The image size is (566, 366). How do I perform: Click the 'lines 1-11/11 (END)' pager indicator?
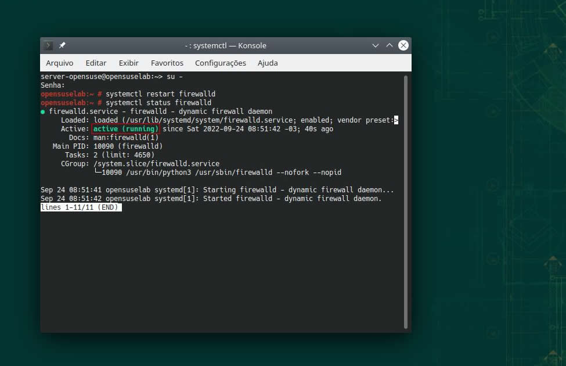[81, 207]
